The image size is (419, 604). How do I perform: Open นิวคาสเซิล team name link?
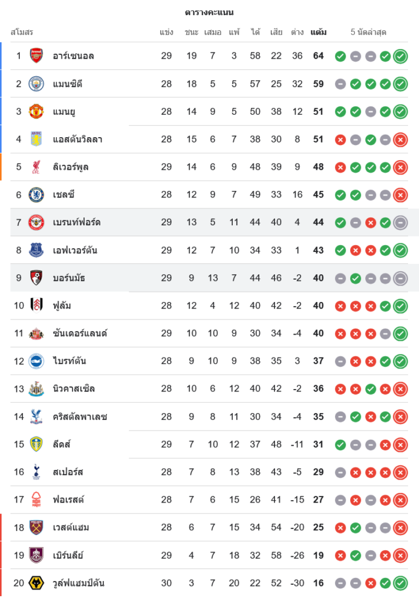74,388
